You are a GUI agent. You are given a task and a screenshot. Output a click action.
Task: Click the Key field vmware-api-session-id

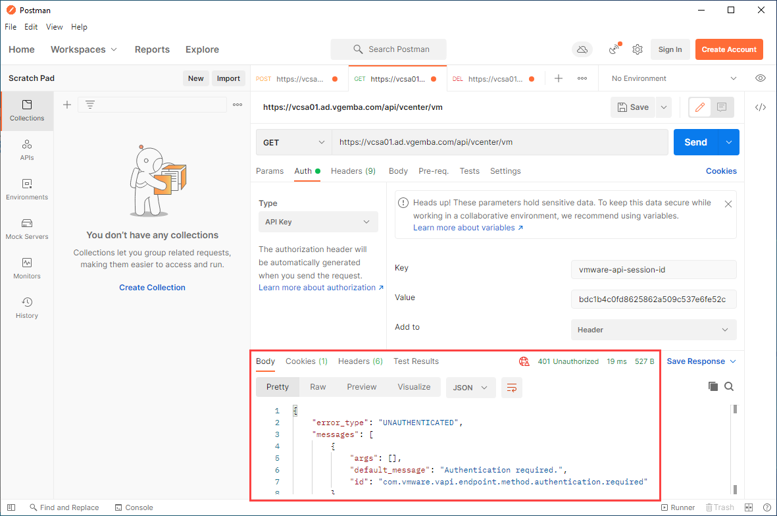click(x=653, y=270)
